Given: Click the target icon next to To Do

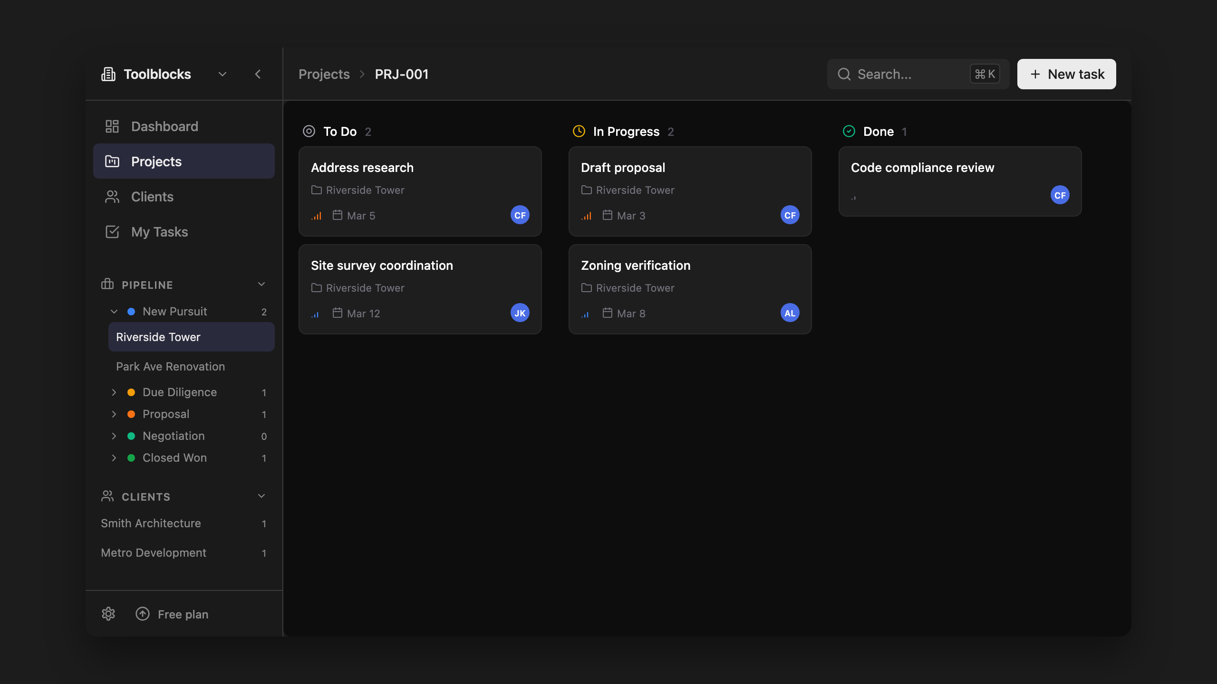Looking at the screenshot, I should pos(309,131).
